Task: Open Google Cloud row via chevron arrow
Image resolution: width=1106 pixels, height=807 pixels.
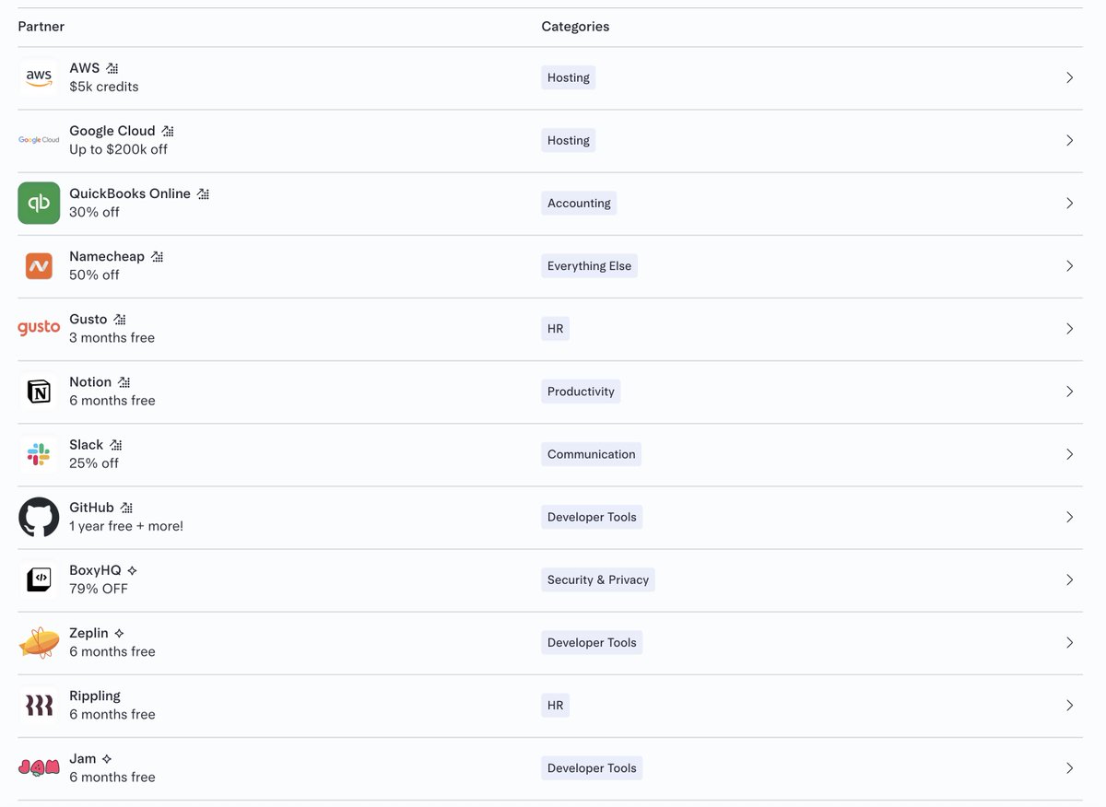Action: (1069, 141)
